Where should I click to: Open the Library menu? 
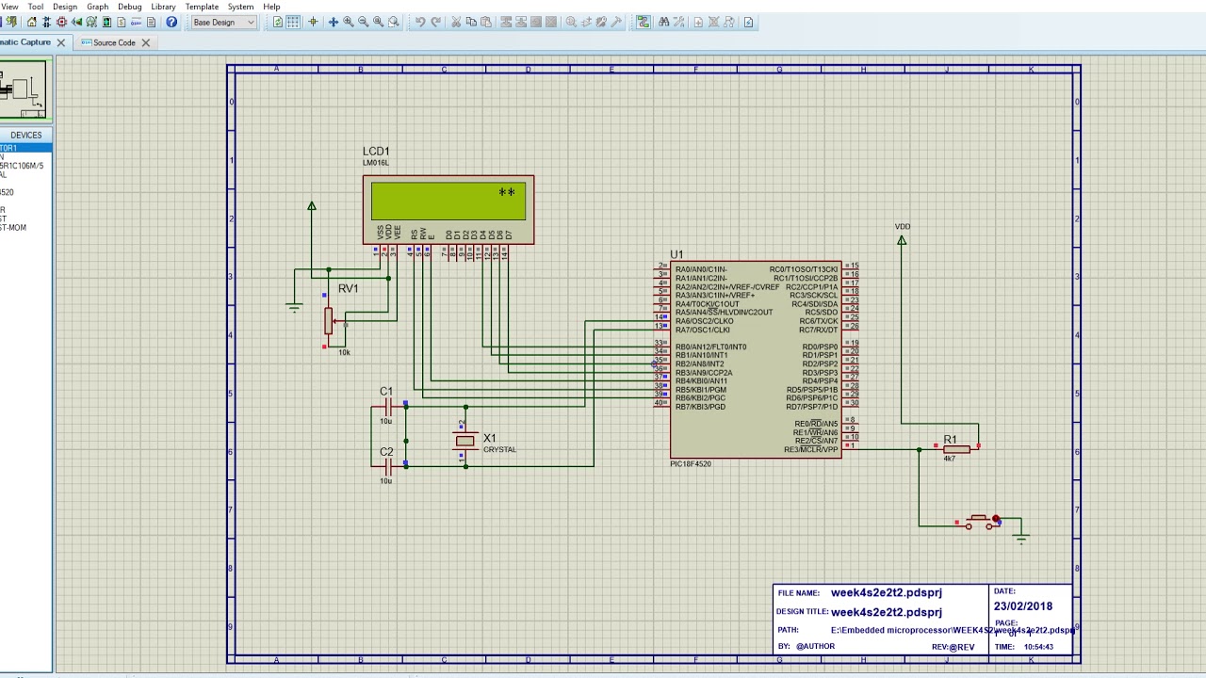[163, 7]
